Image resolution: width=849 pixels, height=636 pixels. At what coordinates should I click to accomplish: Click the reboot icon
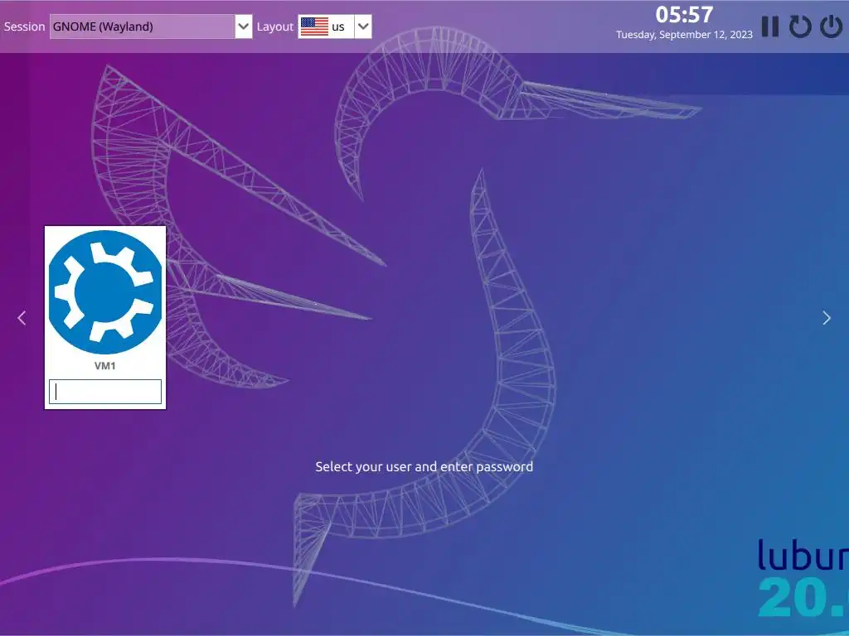pyautogui.click(x=800, y=26)
